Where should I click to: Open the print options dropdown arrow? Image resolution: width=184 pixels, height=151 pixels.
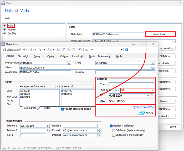pyautogui.click(x=35, y=50)
